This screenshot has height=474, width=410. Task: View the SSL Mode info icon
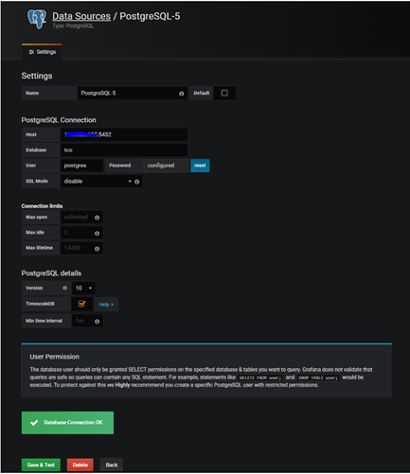pos(137,182)
